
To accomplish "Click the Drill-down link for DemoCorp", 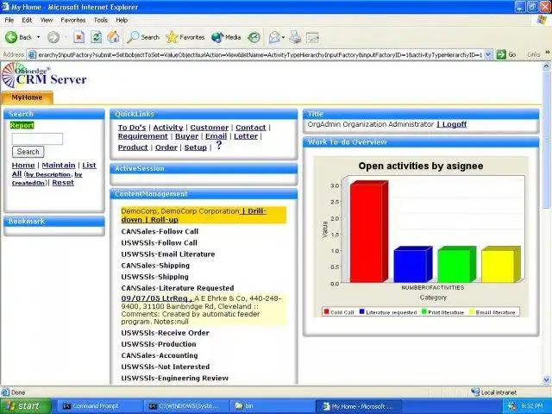I will [193, 216].
